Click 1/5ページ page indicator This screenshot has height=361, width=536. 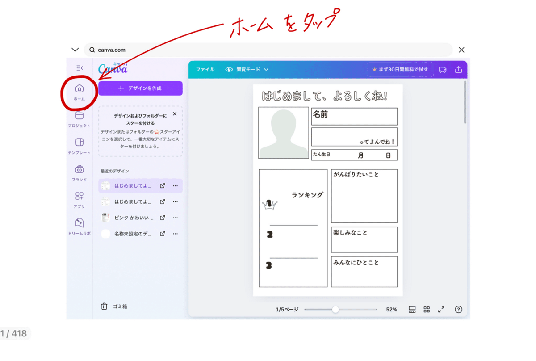click(x=287, y=309)
